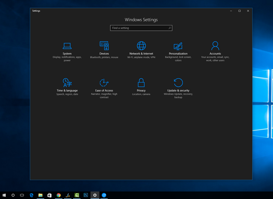273x199 pixels.
Task: Switch to Google Chrome on the taskbar
Action: [x=59, y=195]
